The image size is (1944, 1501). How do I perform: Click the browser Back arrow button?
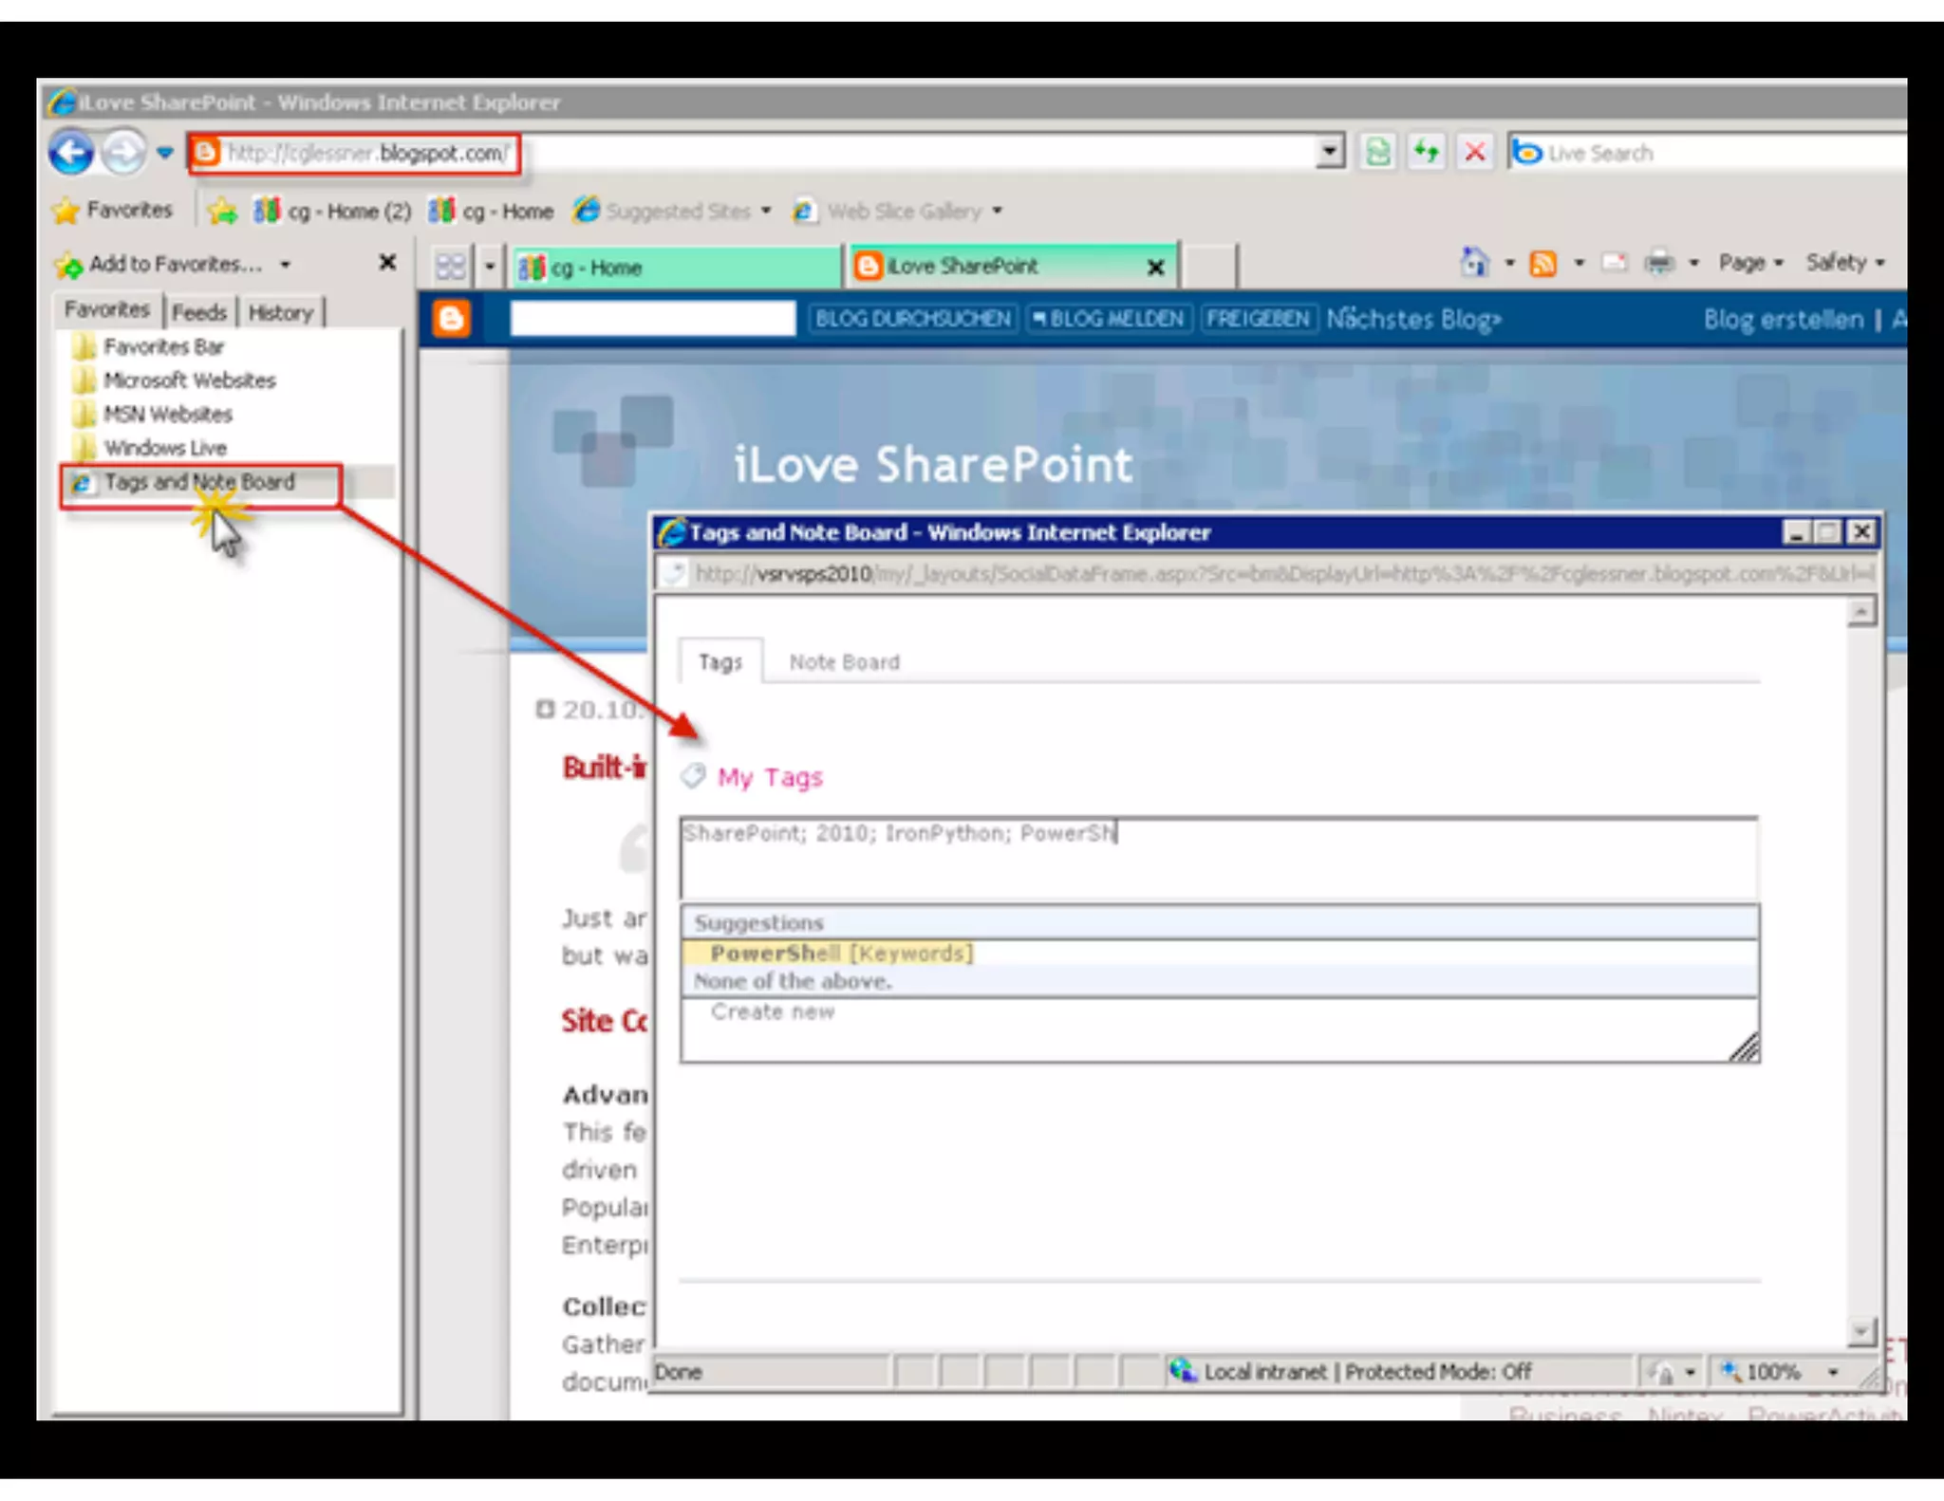click(x=71, y=153)
